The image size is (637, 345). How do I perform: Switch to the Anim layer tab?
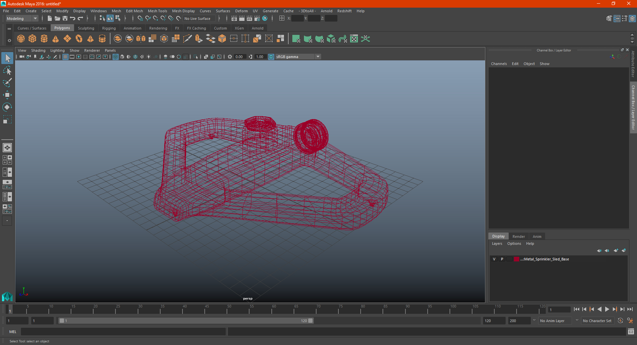pyautogui.click(x=537, y=237)
